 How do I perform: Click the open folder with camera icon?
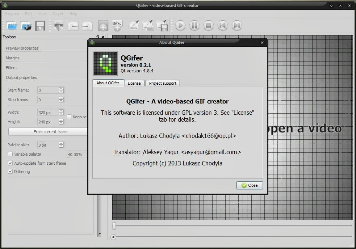[x=26, y=26]
